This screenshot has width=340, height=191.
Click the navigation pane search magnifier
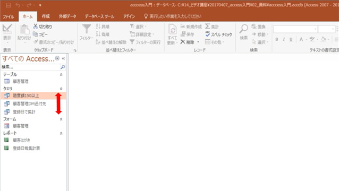click(63, 67)
